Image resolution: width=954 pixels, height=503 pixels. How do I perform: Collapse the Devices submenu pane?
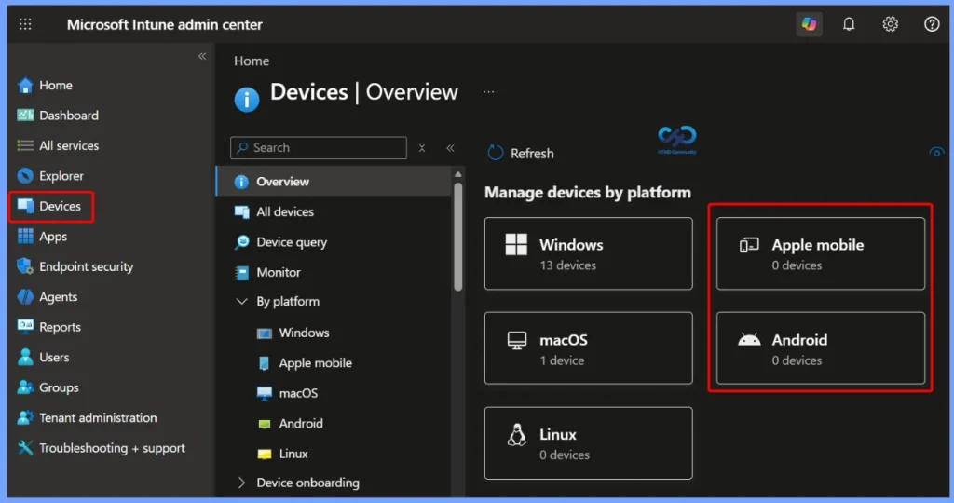tap(450, 148)
